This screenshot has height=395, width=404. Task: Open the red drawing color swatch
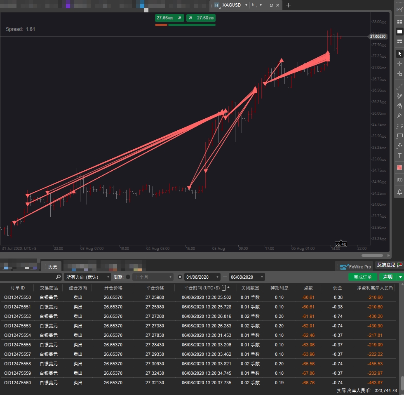tap(399, 167)
